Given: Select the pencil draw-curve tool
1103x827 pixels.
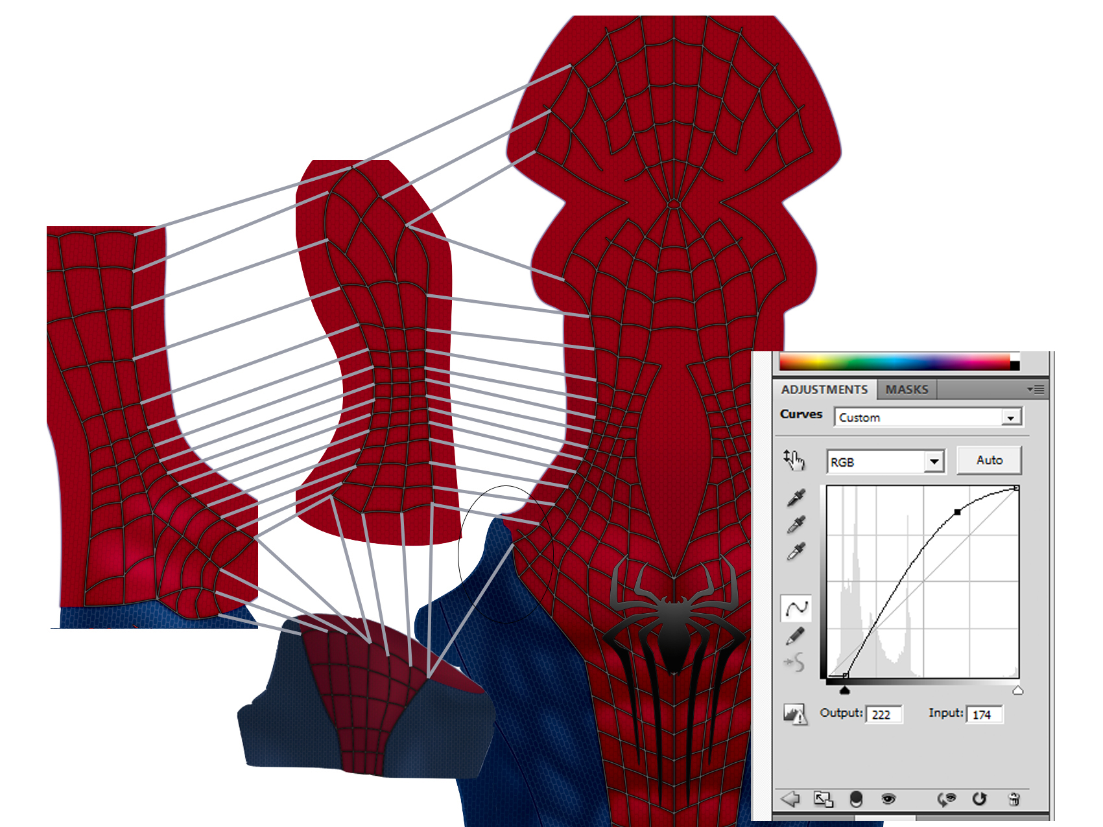Looking at the screenshot, I should [796, 636].
